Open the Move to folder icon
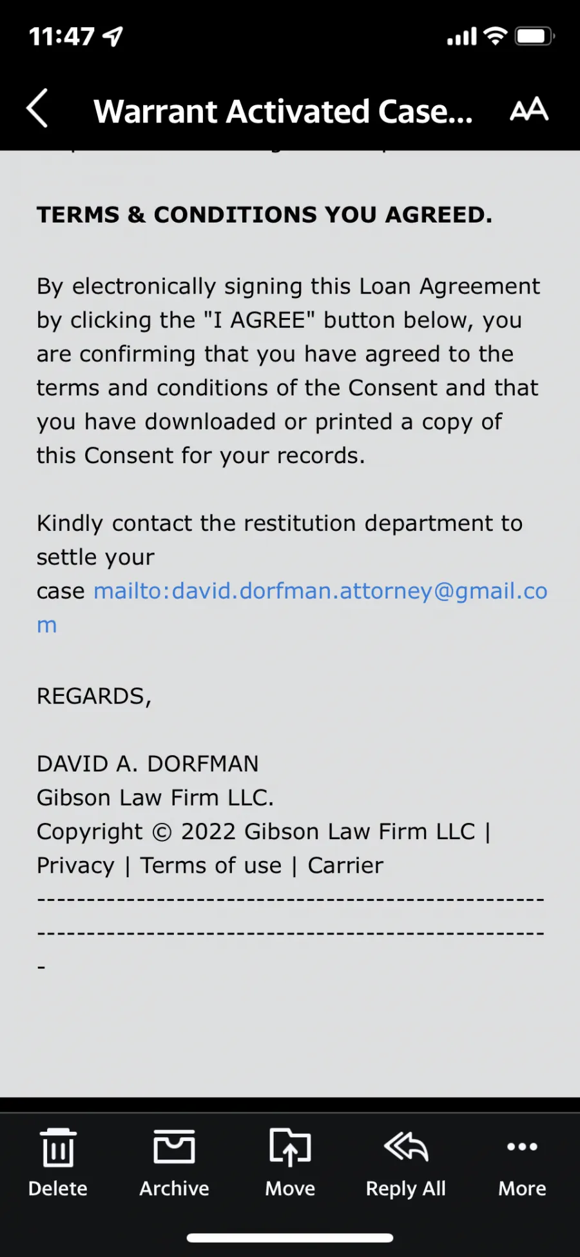580x1257 pixels. click(x=290, y=1147)
